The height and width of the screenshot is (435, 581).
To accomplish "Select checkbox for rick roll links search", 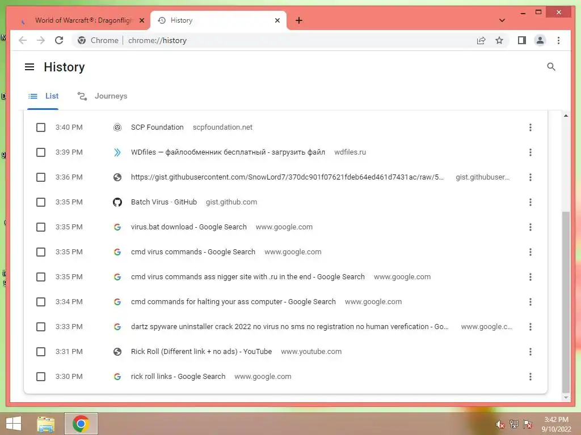I will [x=41, y=377].
